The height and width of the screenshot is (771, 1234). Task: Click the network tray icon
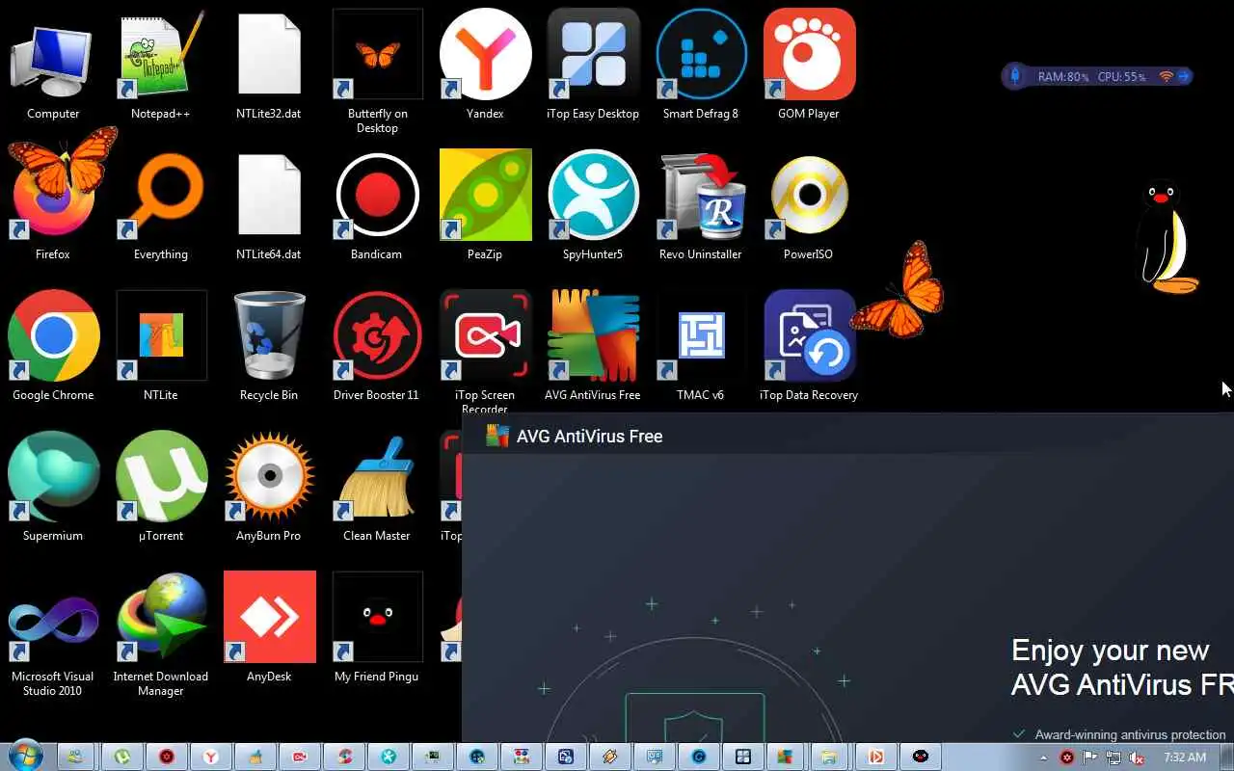(x=1113, y=758)
